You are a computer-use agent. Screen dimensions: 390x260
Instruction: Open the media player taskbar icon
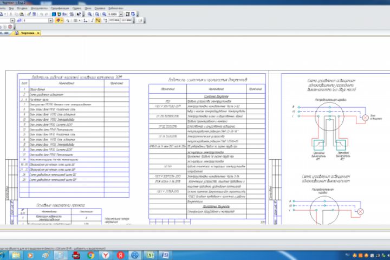pyautogui.click(x=30, y=255)
